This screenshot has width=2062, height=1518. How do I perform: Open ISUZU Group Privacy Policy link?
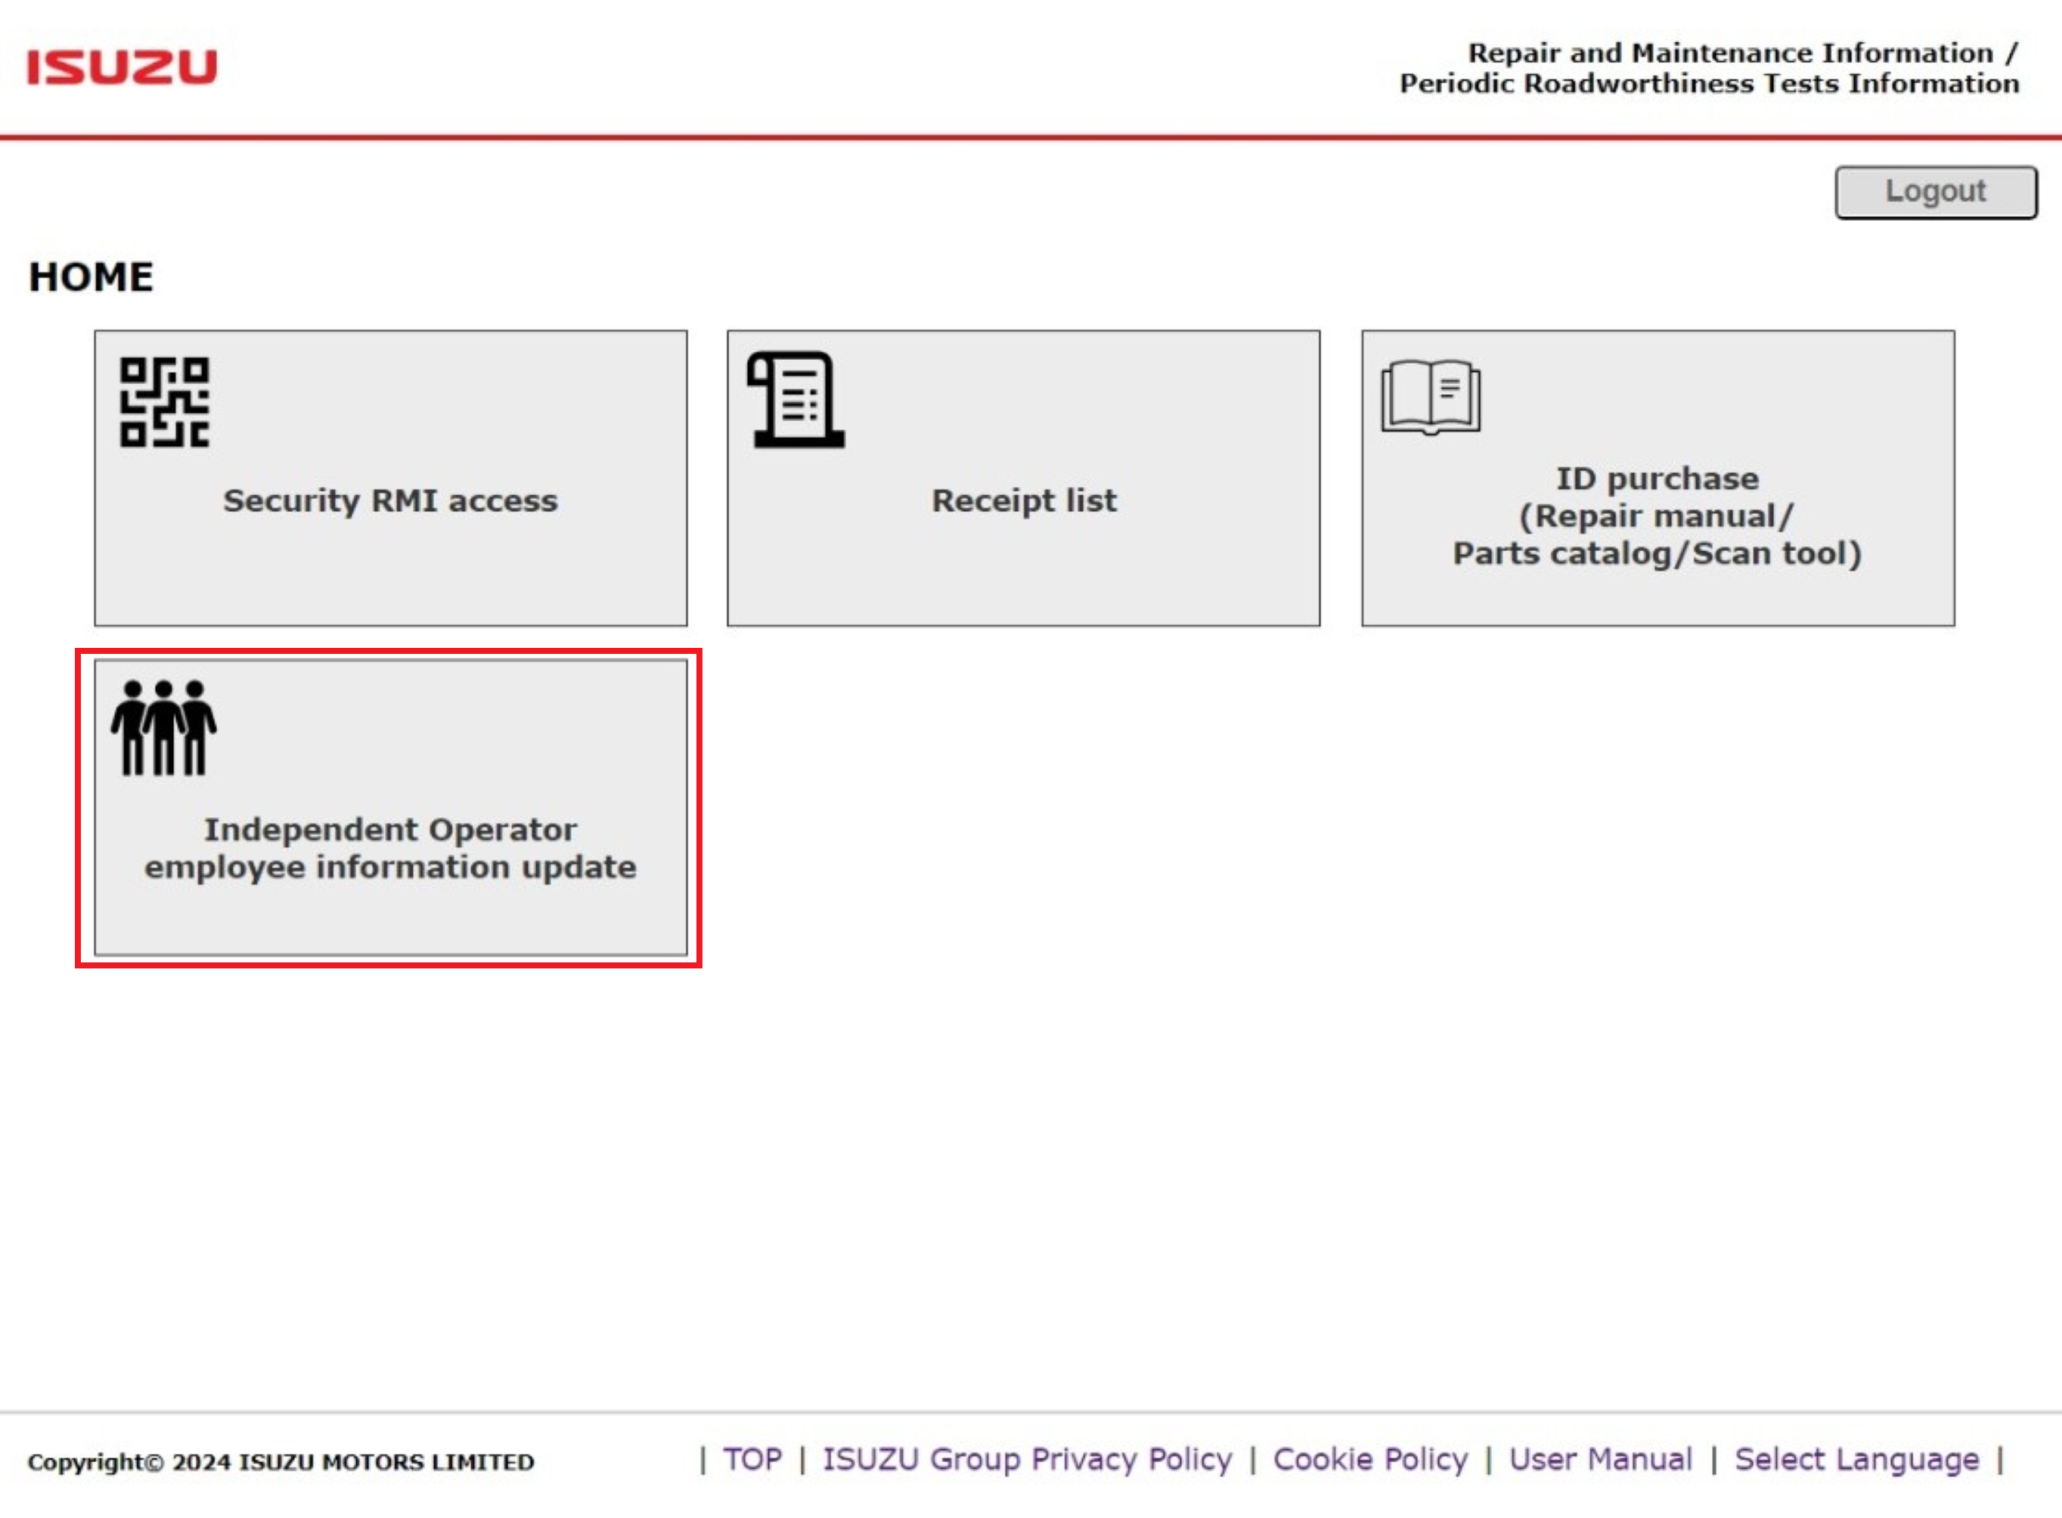(x=1026, y=1459)
